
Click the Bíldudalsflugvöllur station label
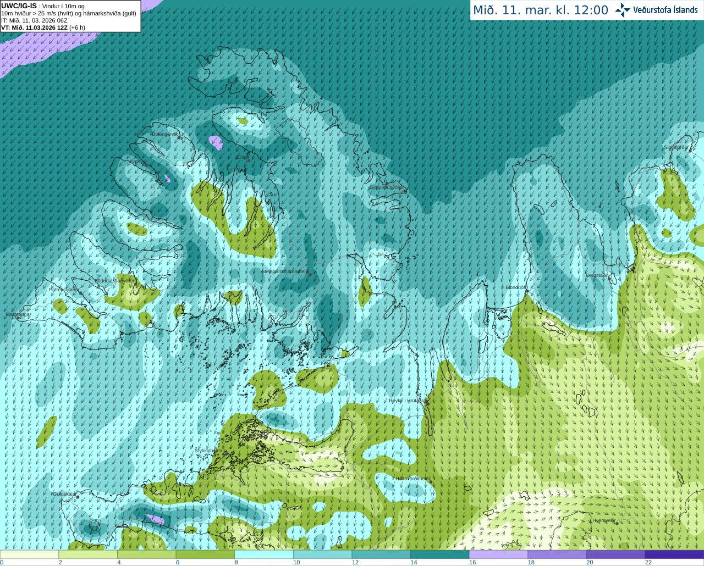point(114,280)
